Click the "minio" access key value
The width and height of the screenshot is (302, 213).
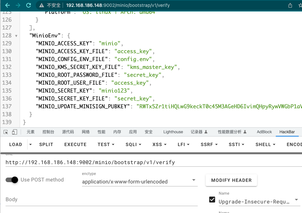point(110,43)
